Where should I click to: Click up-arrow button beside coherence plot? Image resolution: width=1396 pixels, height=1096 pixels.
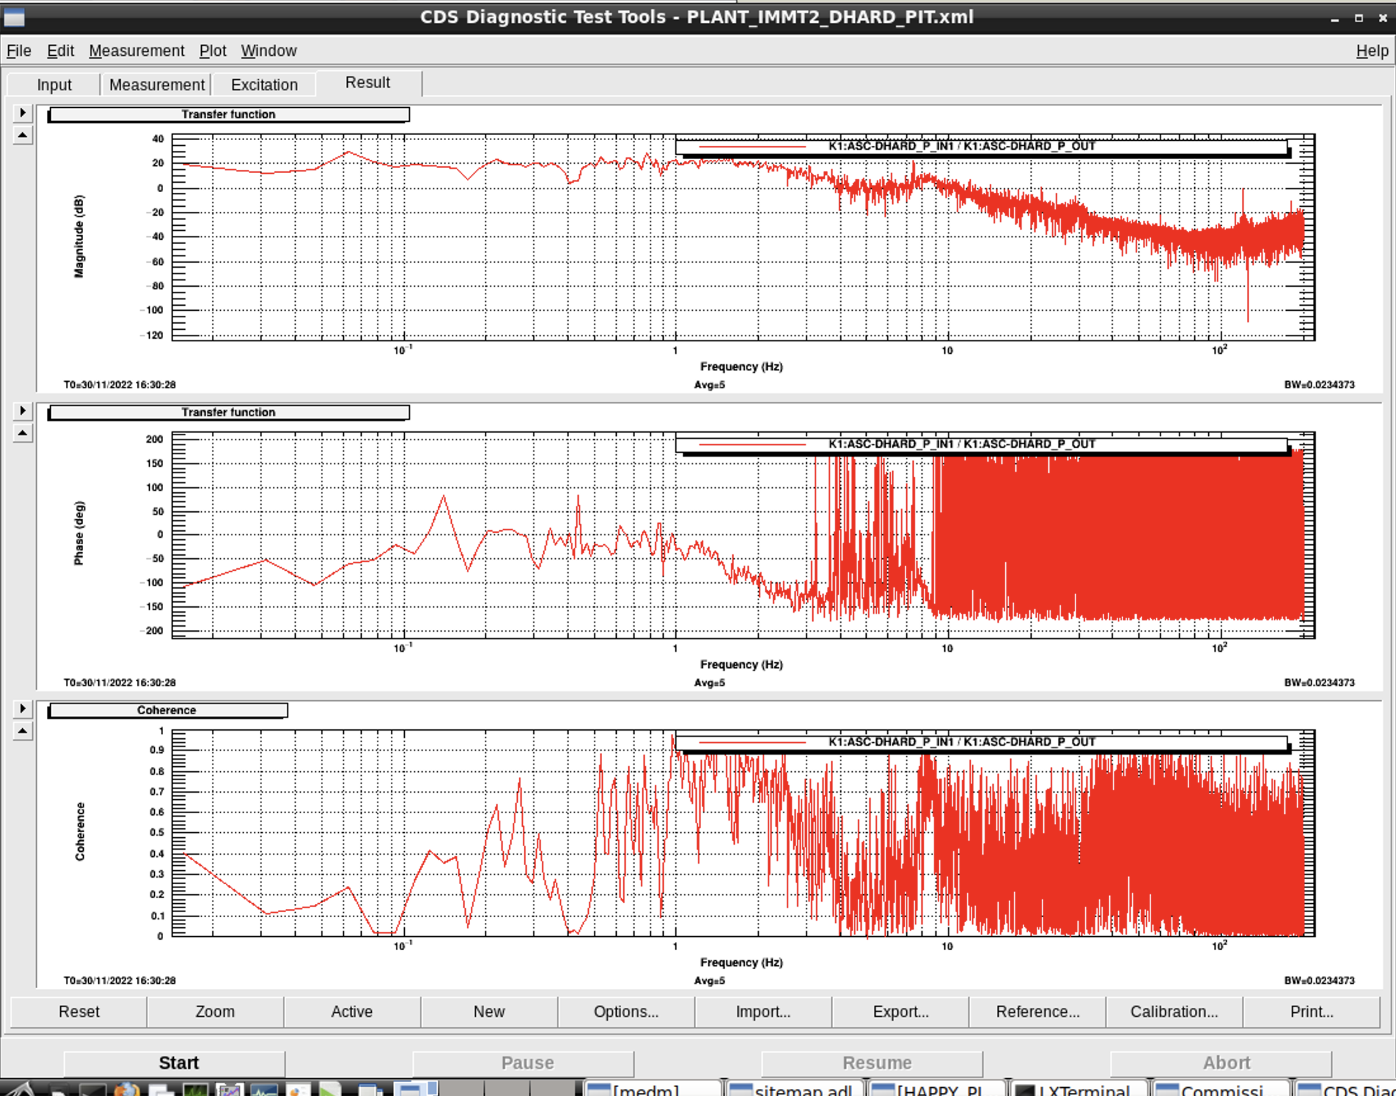[22, 731]
